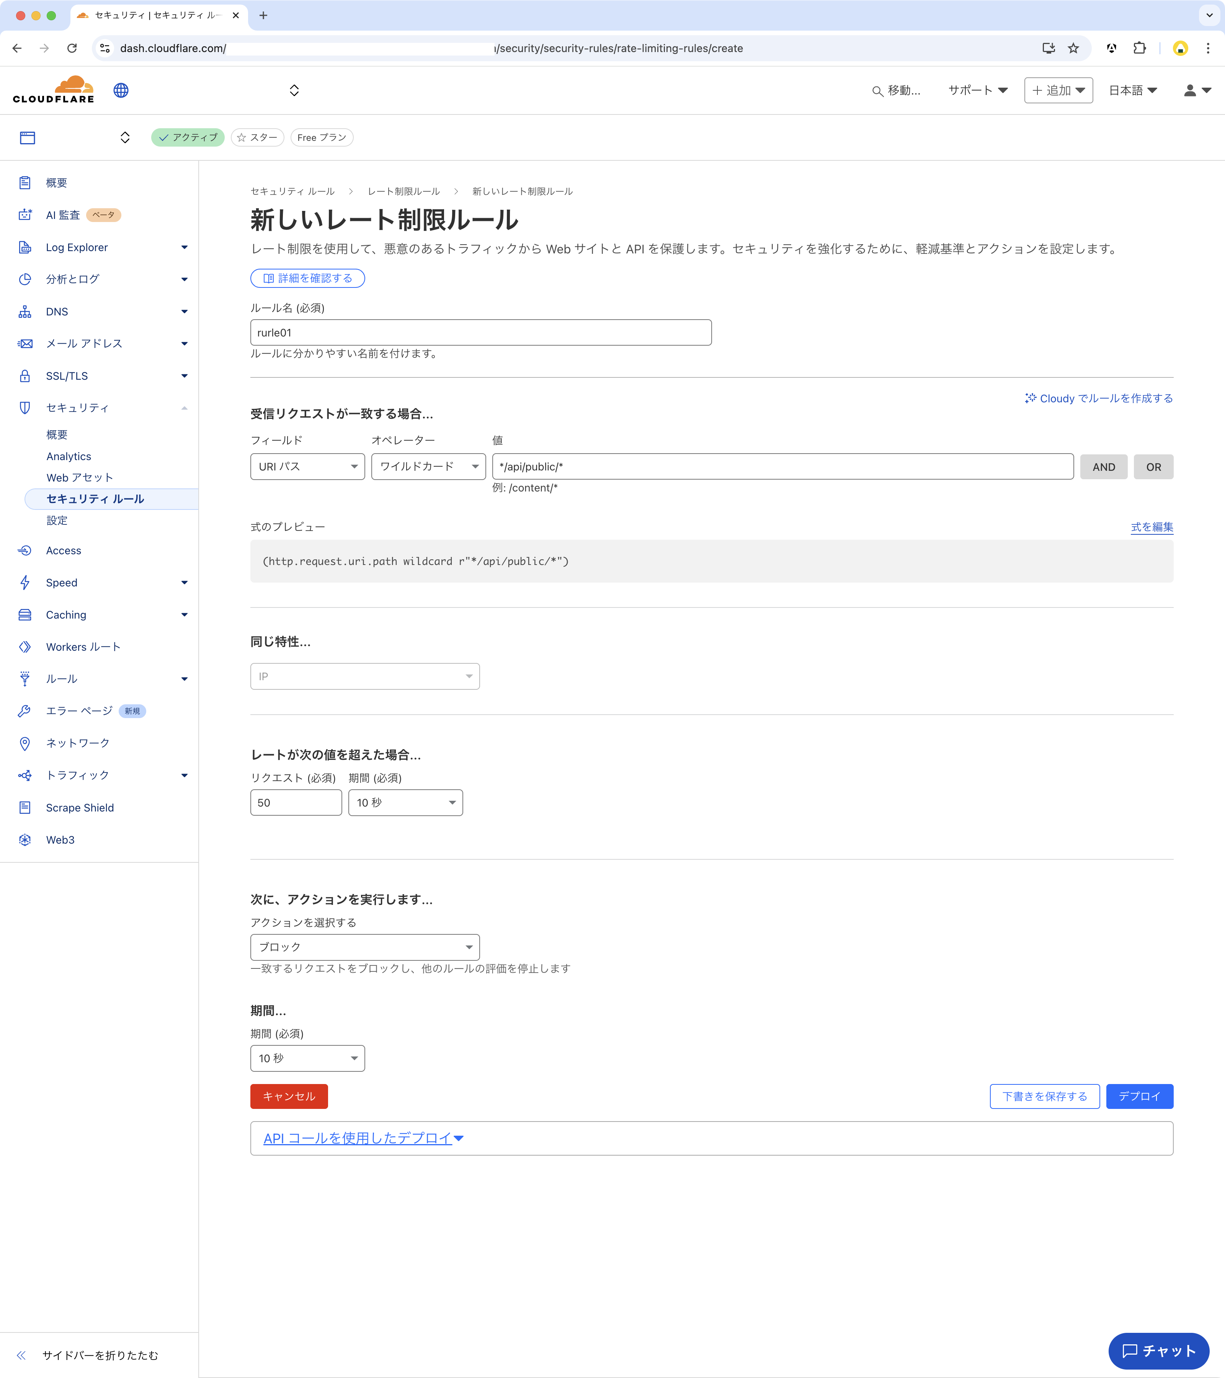Click the セキュリティ shield icon

pyautogui.click(x=25, y=408)
